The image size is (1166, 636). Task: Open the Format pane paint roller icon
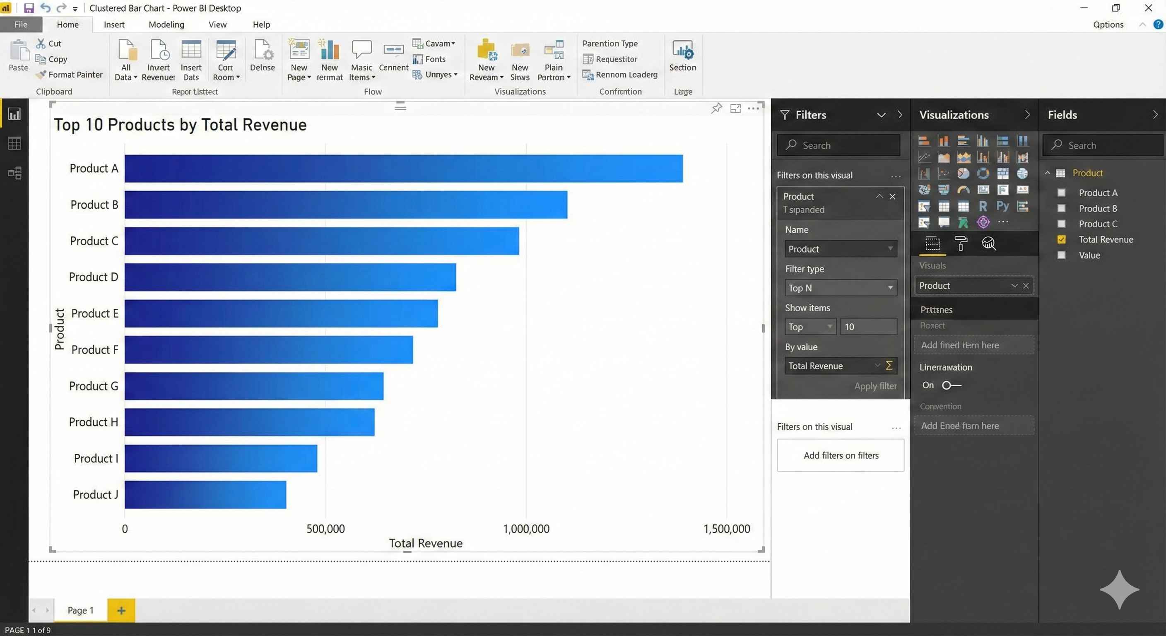(961, 243)
